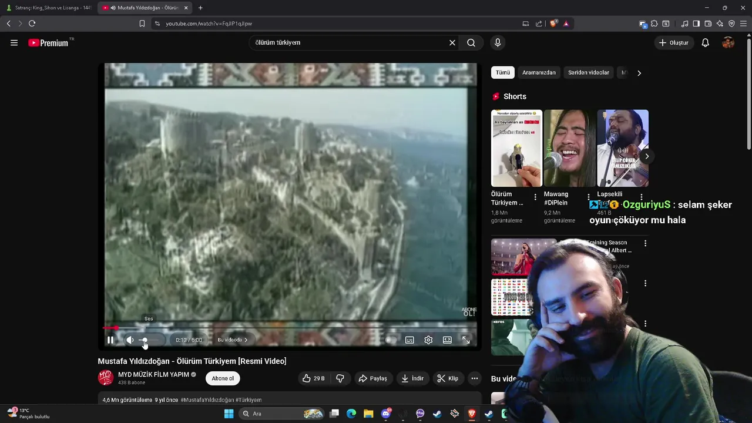Select the 'Tümü' filter chip
Image resolution: width=752 pixels, height=423 pixels.
coord(503,72)
